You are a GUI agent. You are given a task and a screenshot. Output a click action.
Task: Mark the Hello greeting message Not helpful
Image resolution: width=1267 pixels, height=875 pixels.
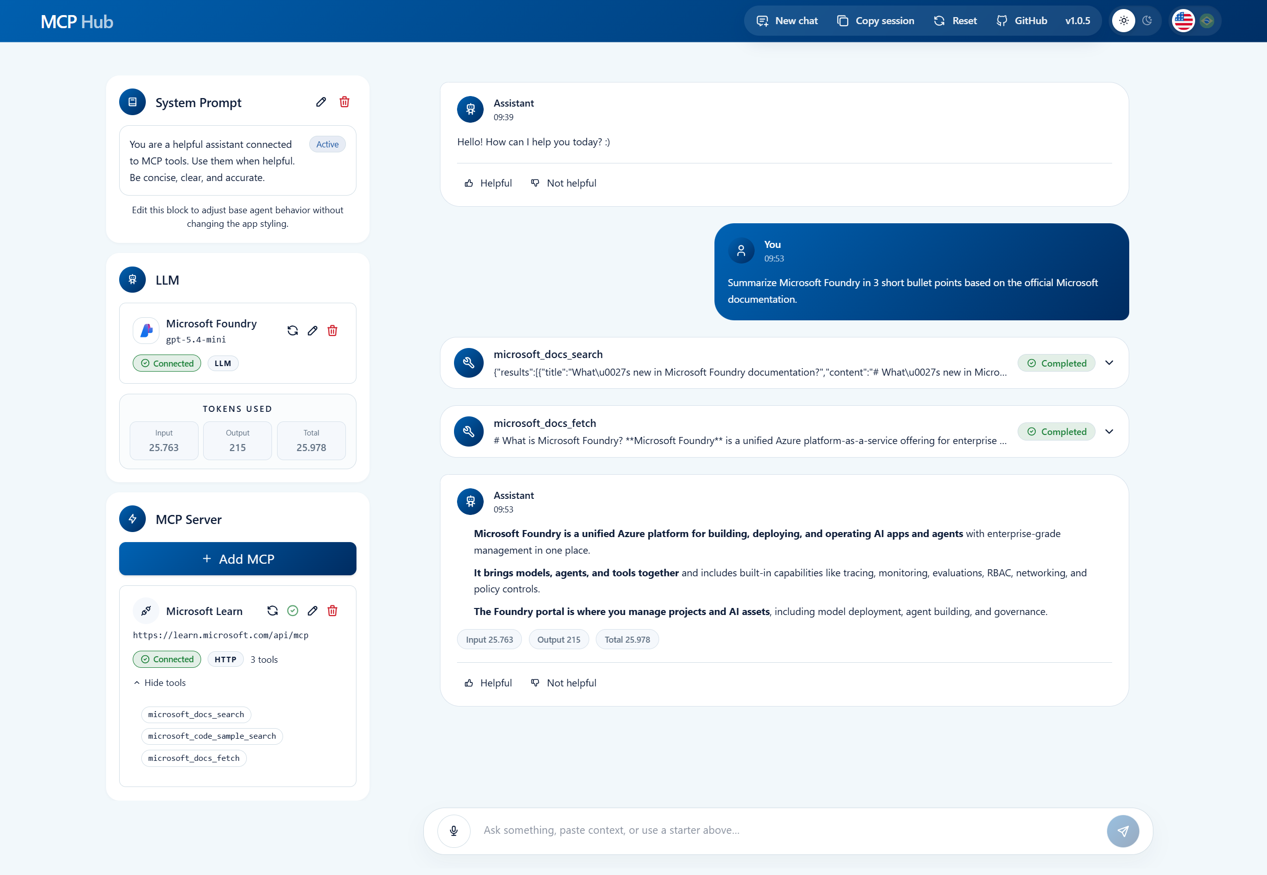click(564, 183)
